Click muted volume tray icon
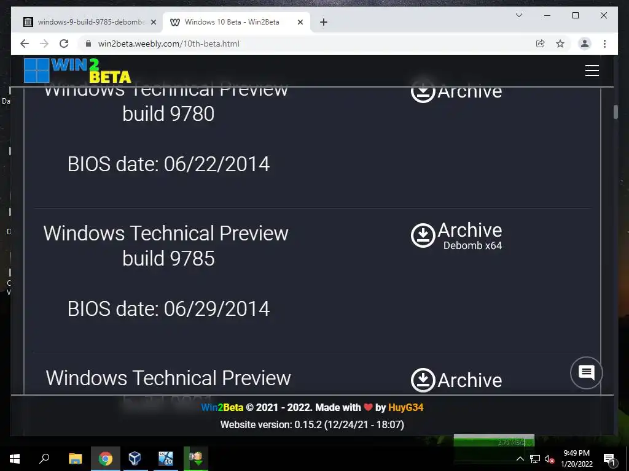The height and width of the screenshot is (471, 629). click(549, 459)
